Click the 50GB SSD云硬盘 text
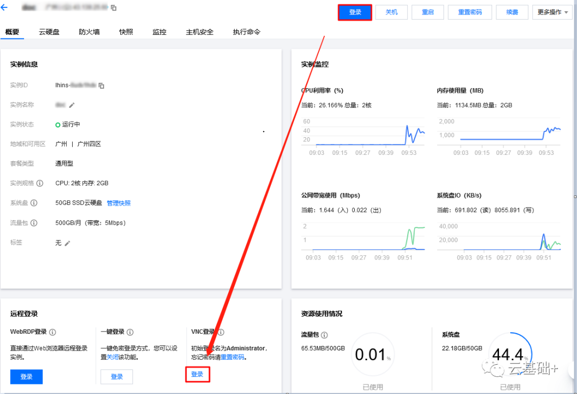This screenshot has width=577, height=394. click(79, 203)
